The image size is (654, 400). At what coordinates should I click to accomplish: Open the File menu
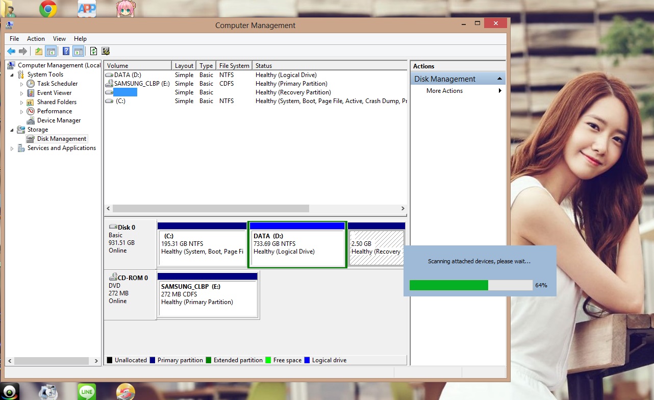click(14, 39)
